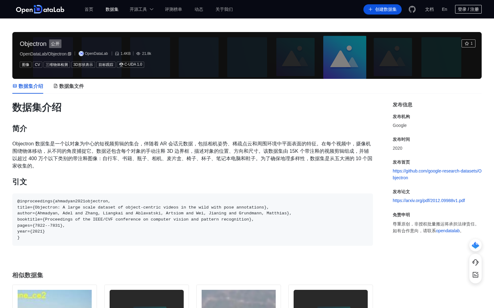Click the dataset size 1.4KB icon

(117, 54)
